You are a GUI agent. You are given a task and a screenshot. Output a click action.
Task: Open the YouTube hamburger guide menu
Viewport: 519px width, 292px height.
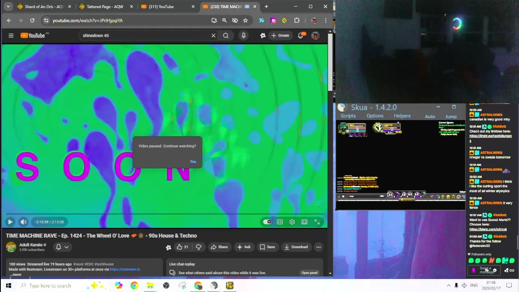[x=11, y=36]
